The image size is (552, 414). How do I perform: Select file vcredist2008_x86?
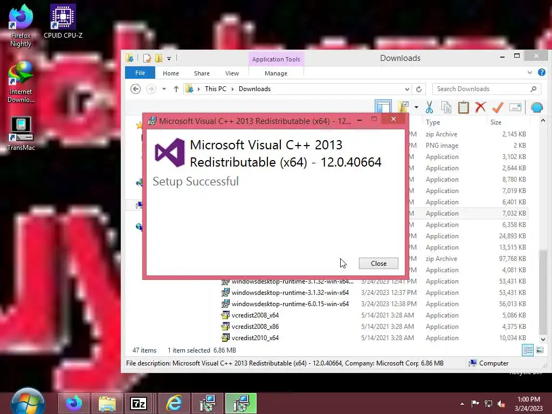point(255,326)
